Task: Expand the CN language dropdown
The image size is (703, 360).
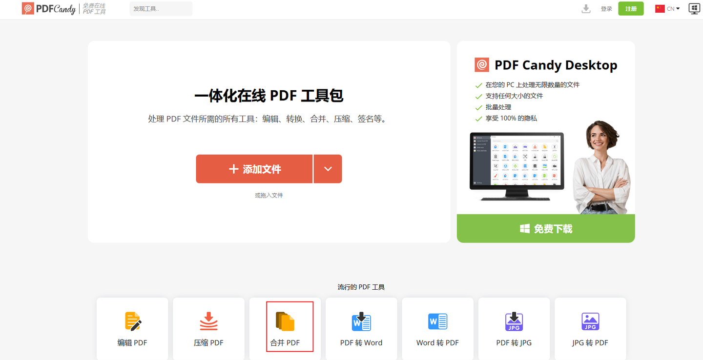Action: (673, 9)
